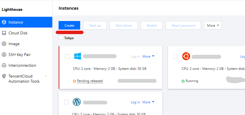The height and width of the screenshot is (115, 245).
Task: Click the Reset password button
Action: click(183, 26)
